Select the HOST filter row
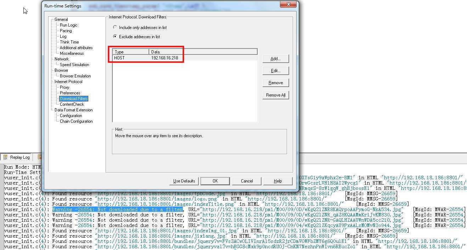 185,58
